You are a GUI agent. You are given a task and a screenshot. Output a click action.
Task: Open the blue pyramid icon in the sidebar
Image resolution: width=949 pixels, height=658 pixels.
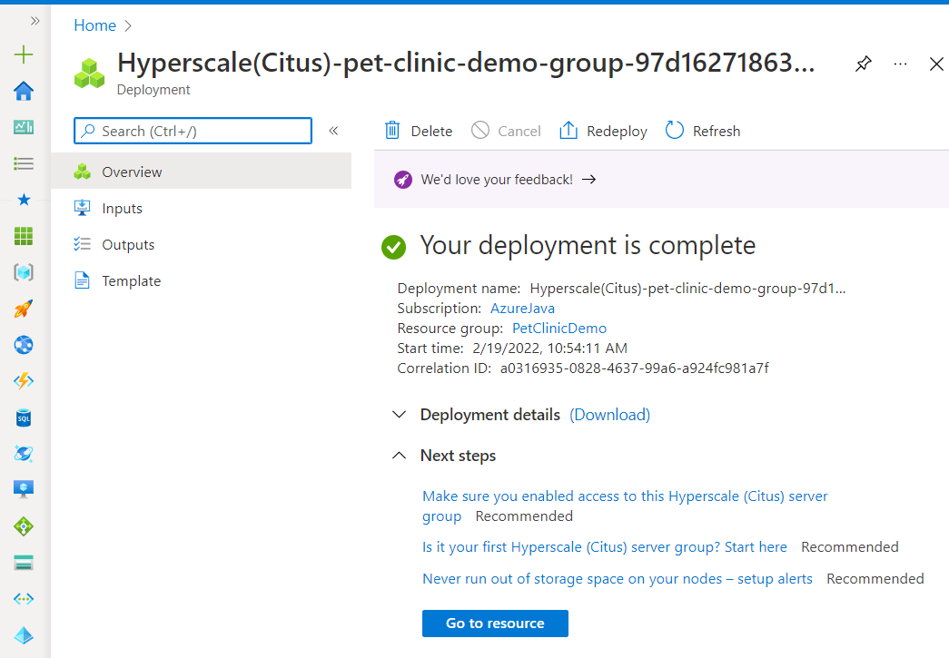point(24,635)
